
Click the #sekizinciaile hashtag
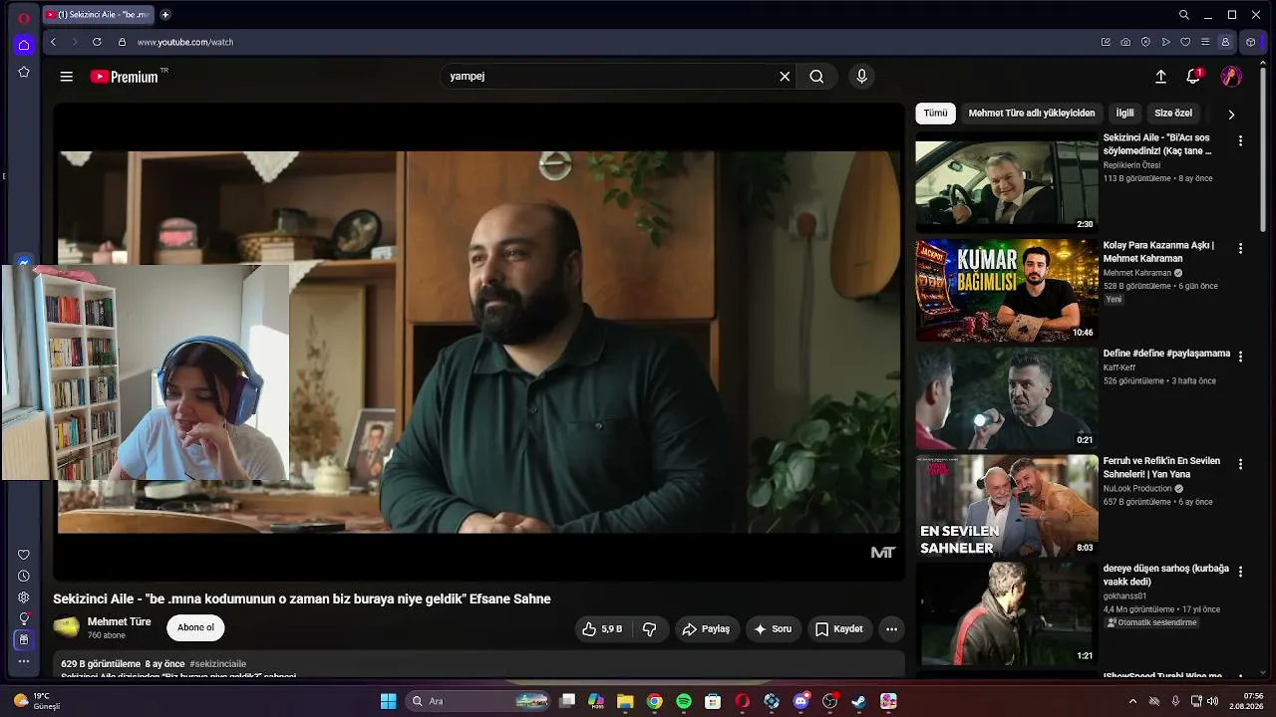point(217,663)
